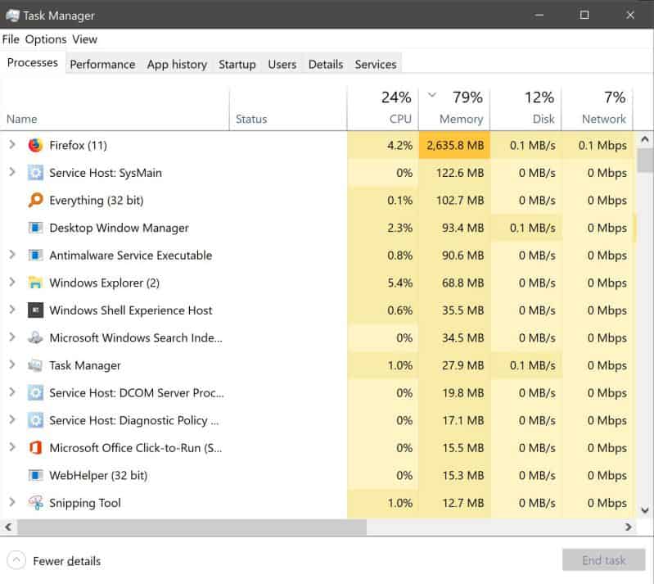654x584 pixels.
Task: Expand the Snipping Tool process row
Action: (x=12, y=502)
